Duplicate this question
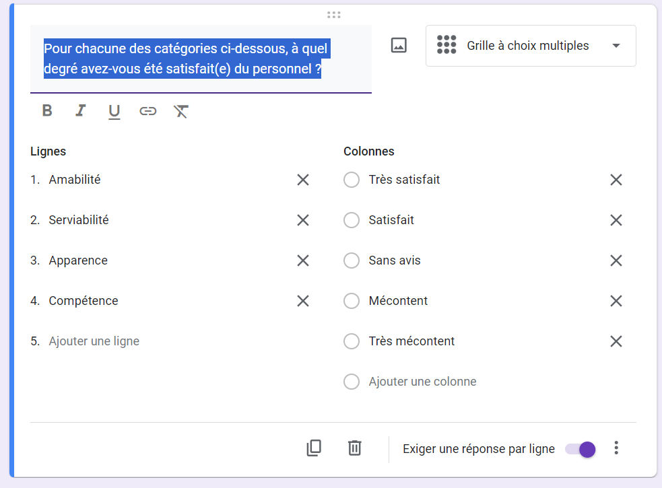 click(314, 448)
